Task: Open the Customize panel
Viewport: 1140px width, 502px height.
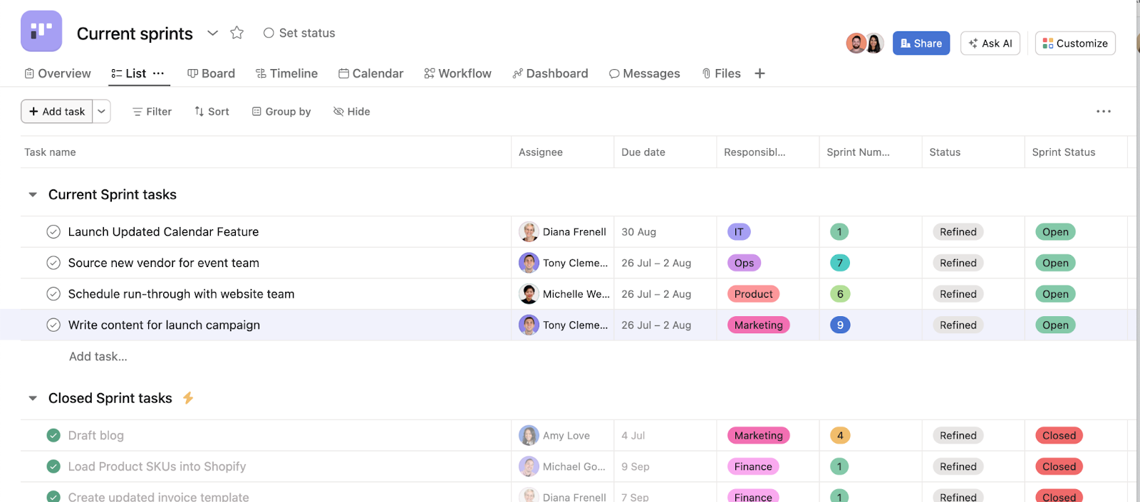Action: point(1074,43)
